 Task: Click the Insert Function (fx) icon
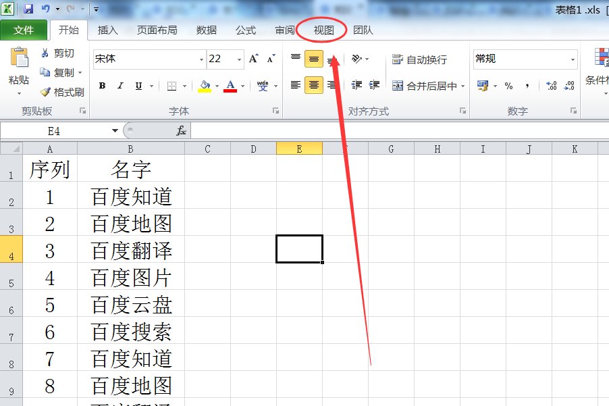tap(181, 130)
